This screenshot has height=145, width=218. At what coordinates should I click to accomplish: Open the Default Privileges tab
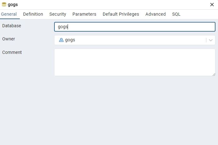coord(121,14)
